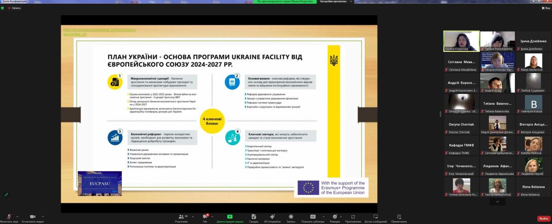Expand video options arrow next to camera
The height and width of the screenshot is (224, 552).
[x=43, y=216]
